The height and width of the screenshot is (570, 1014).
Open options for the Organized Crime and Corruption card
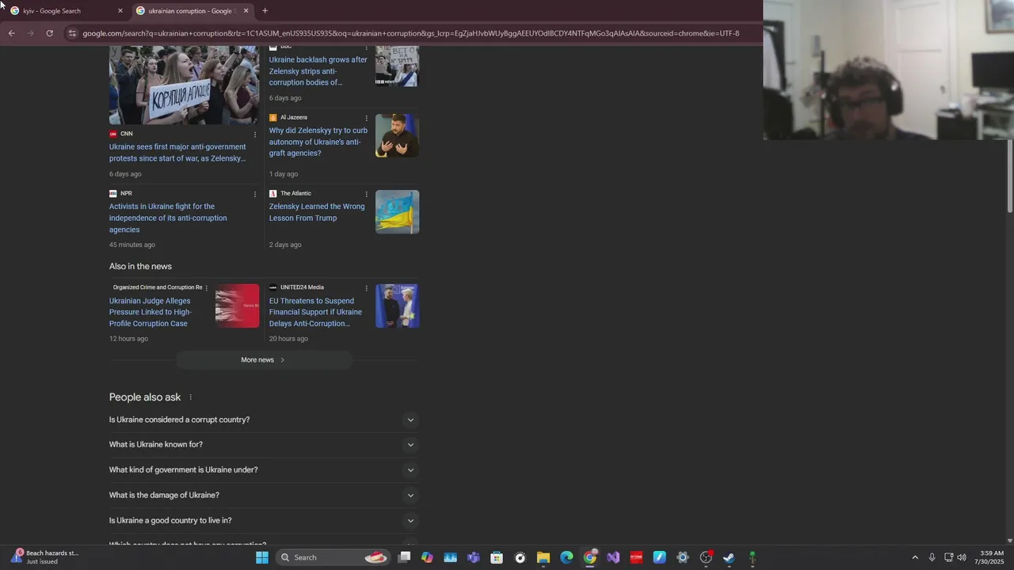click(x=207, y=288)
